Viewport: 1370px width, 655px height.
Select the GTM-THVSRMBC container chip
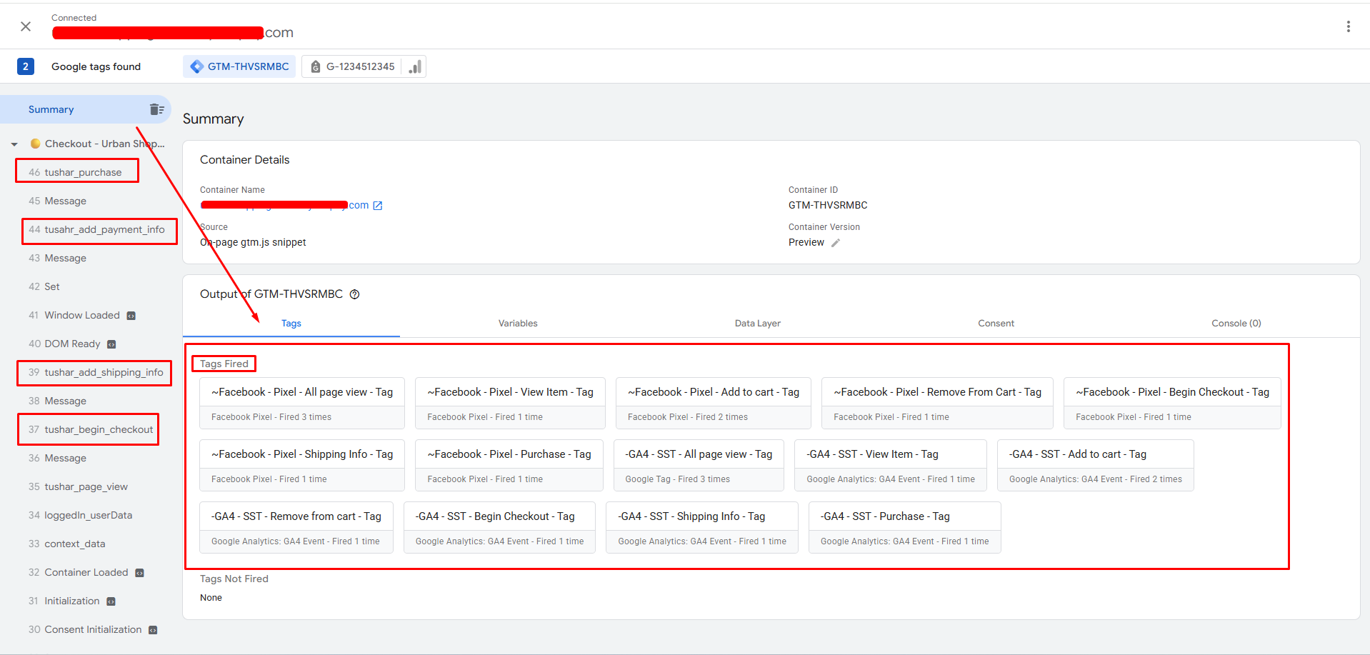pos(239,66)
